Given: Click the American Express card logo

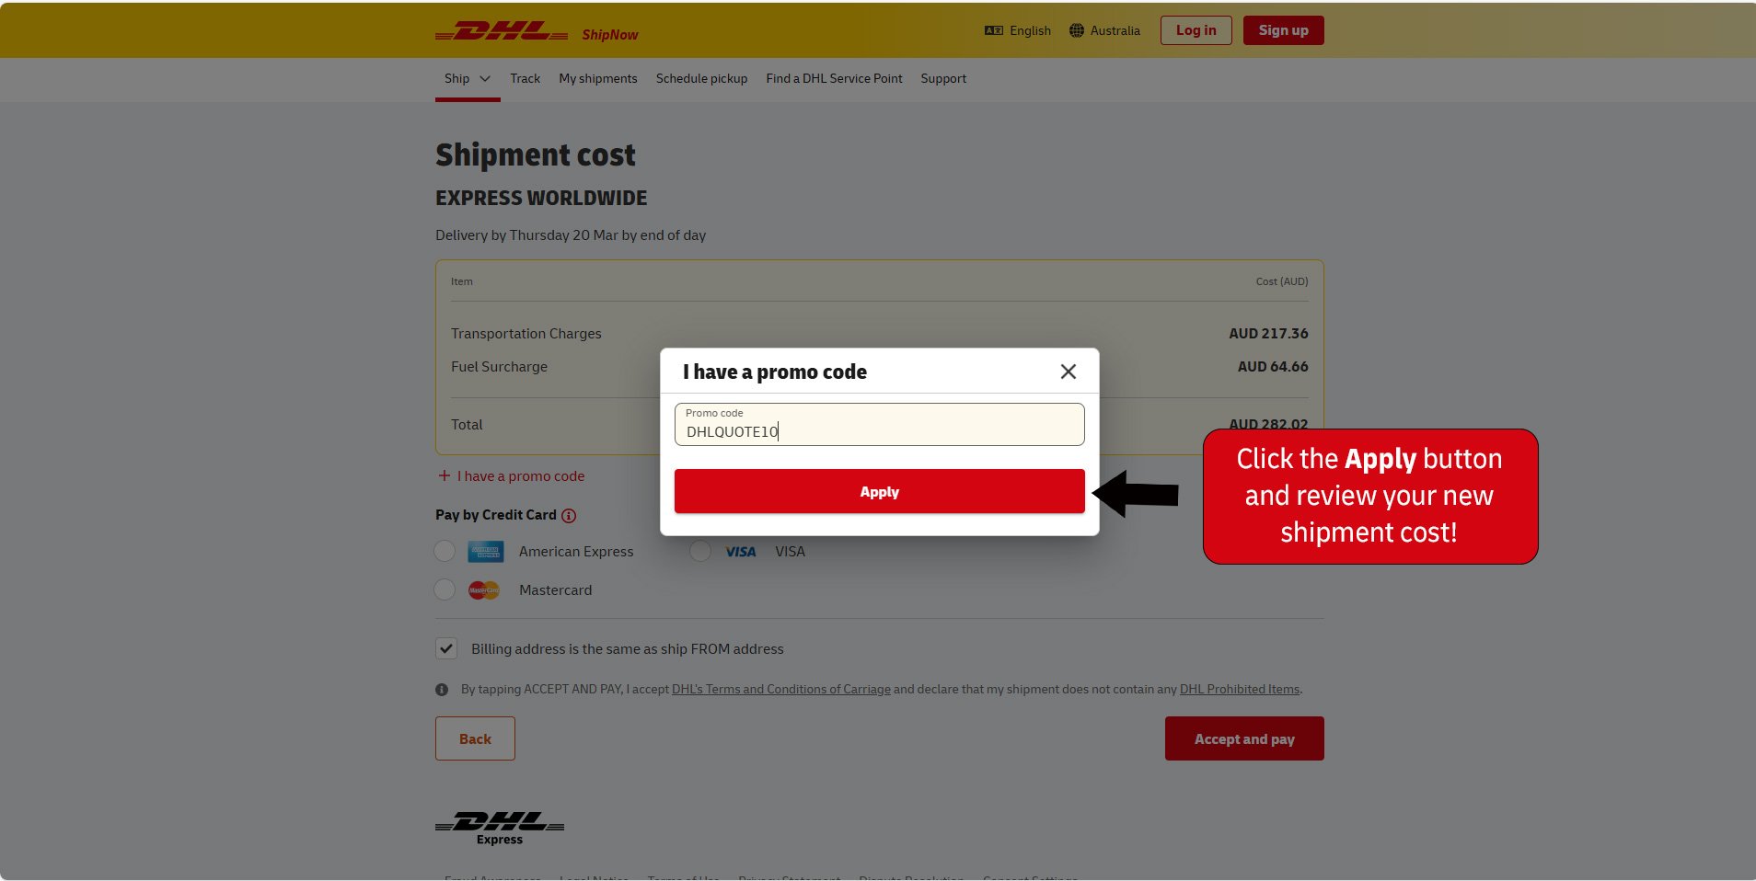Looking at the screenshot, I should [x=486, y=552].
